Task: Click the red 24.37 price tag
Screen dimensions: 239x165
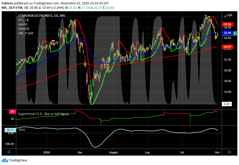Action: 227,47
